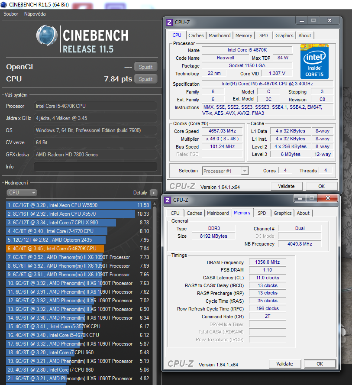
Task: Click the Cinebench title bar app icon
Action: click(x=4, y=4)
